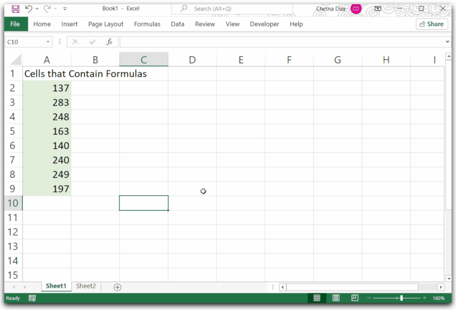
Task: Click the macro recording icon in status bar
Action: 32,298
